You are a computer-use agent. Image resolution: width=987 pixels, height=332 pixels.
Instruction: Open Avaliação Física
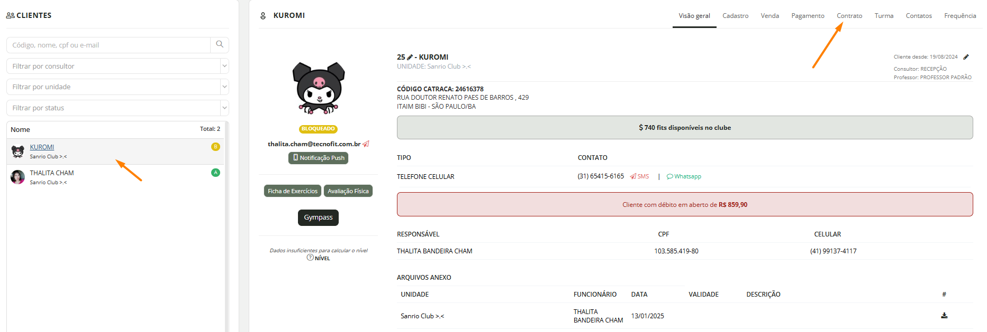[x=348, y=191]
